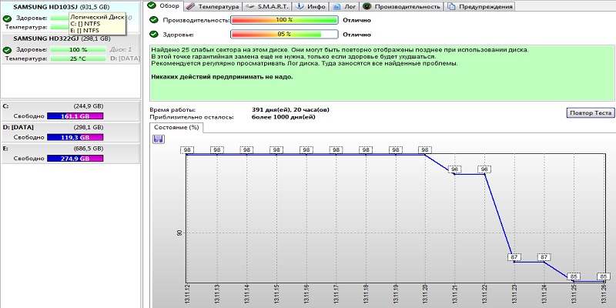Click the 96 data label at 13.11.22
The height and width of the screenshot is (308, 616).
pyautogui.click(x=484, y=169)
